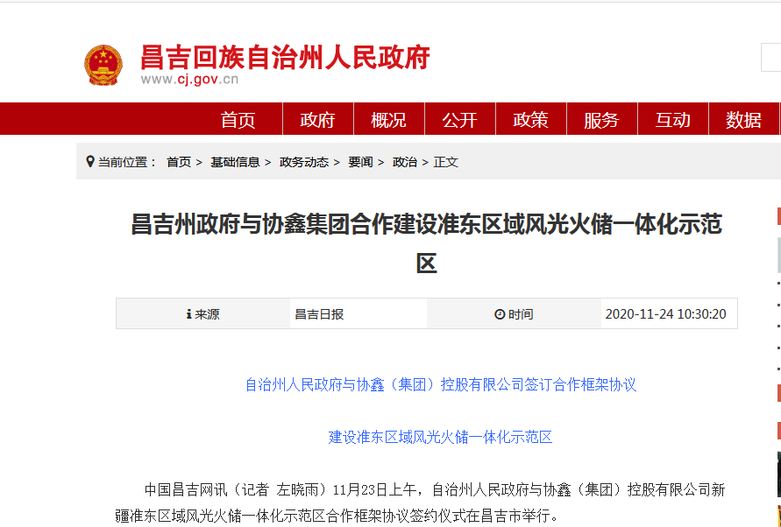781x527 pixels.
Task: Click the site title 昌吉回族自治州人民政府
Action: click(x=285, y=57)
